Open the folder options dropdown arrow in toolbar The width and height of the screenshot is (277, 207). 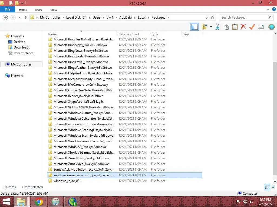(211, 27)
